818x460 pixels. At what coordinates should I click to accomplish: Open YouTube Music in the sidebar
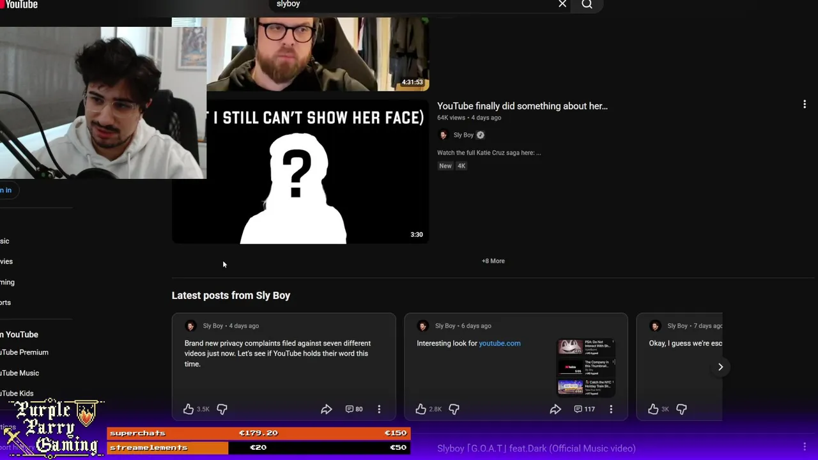tap(20, 373)
